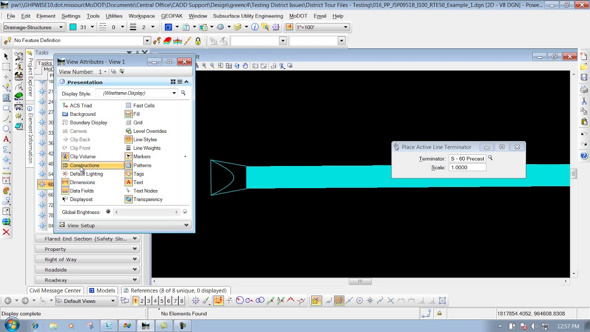Toggle Line Weights attribute
Screen dimensions: 590x332
[143, 148]
